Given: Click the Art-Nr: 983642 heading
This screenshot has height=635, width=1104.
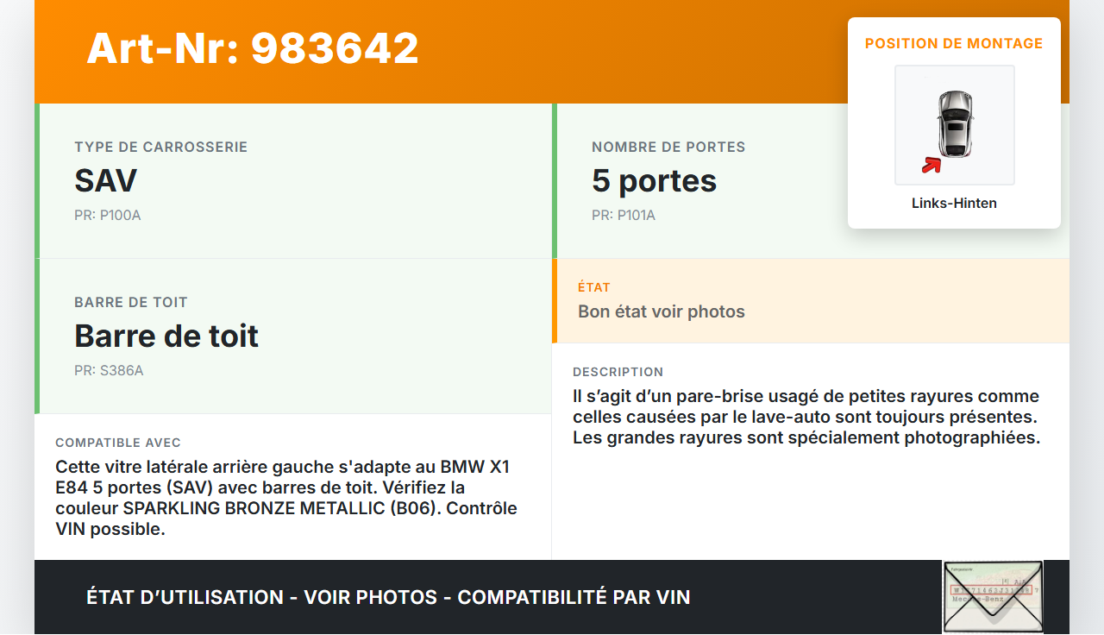Looking at the screenshot, I should click(x=253, y=48).
